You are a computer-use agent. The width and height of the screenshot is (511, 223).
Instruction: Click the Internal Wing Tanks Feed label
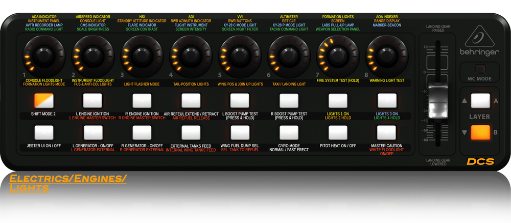[x=191, y=150]
